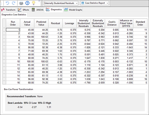Select the Diagnostics tab
This screenshot has height=115, width=149.
[54, 9]
